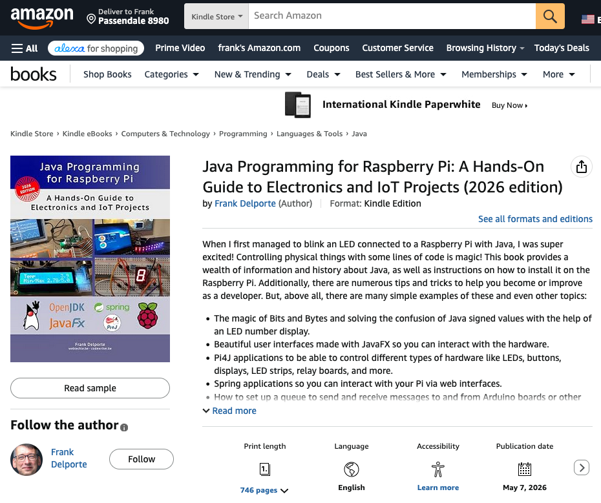Click the Publication date calendar icon

pos(524,469)
